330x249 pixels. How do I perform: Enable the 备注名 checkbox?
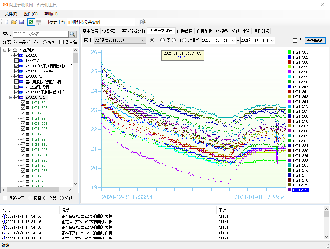(x=62, y=42)
